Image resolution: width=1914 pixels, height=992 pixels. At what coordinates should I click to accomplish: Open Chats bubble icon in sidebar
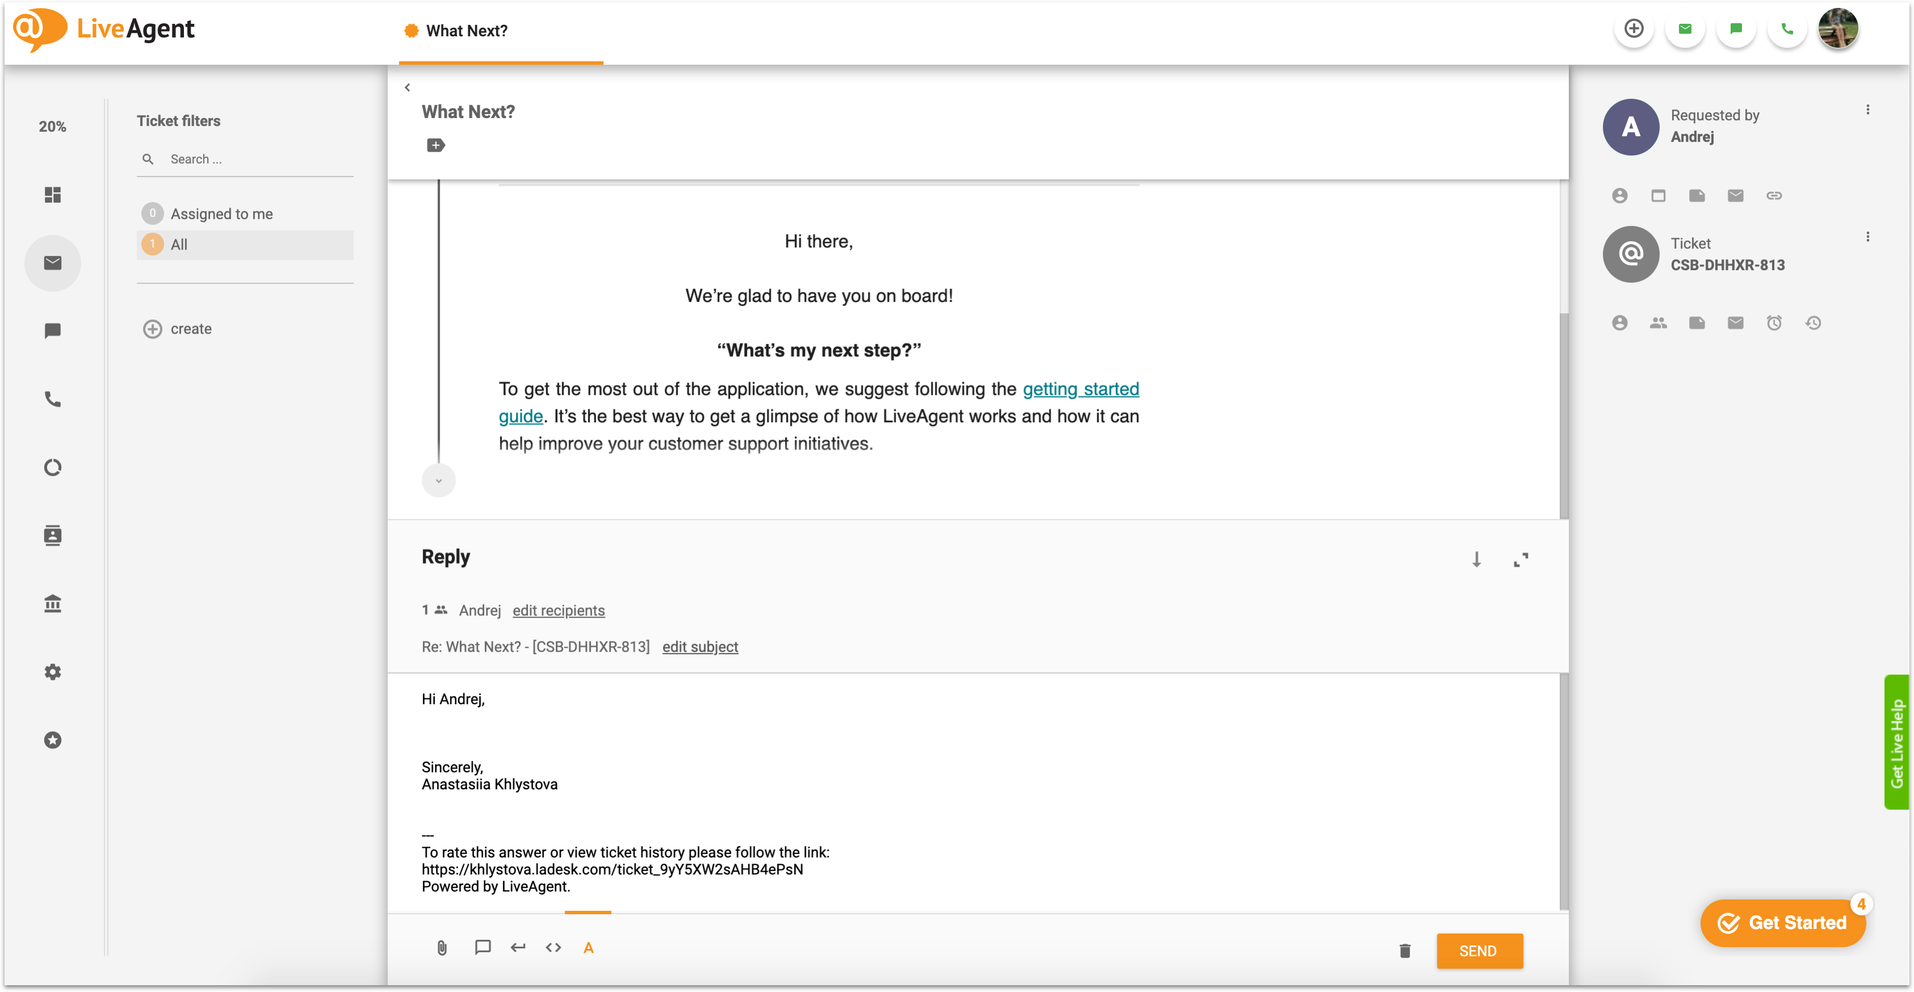[53, 331]
